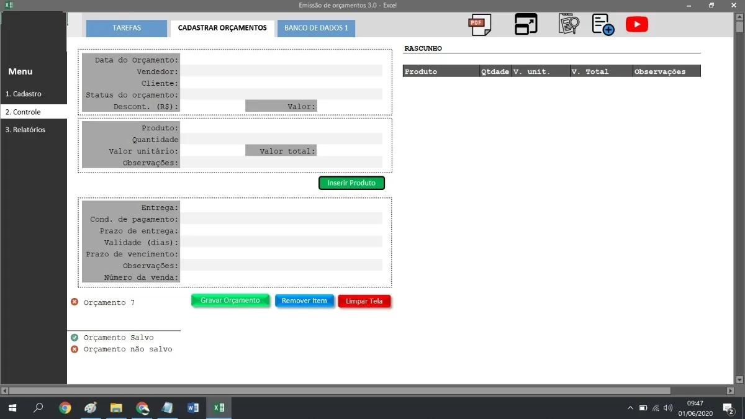The width and height of the screenshot is (745, 419).
Task: Open the BANCO DE DADOS 1 tab
Action: 316,28
